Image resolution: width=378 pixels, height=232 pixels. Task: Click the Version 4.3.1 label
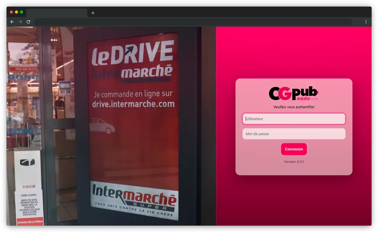click(x=294, y=162)
